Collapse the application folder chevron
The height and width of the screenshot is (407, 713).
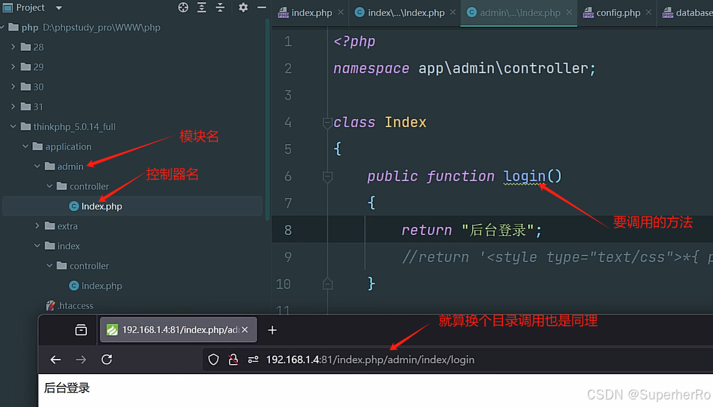[x=25, y=146]
